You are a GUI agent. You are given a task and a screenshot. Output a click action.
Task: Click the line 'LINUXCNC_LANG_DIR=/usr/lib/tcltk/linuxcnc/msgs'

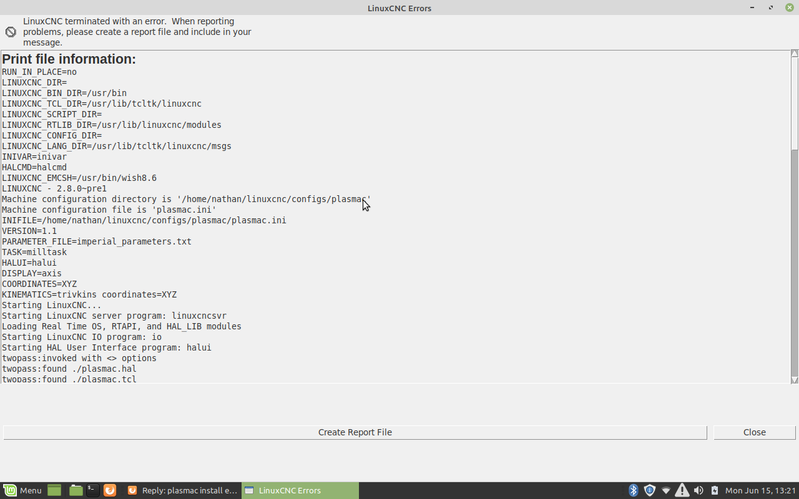pyautogui.click(x=117, y=146)
